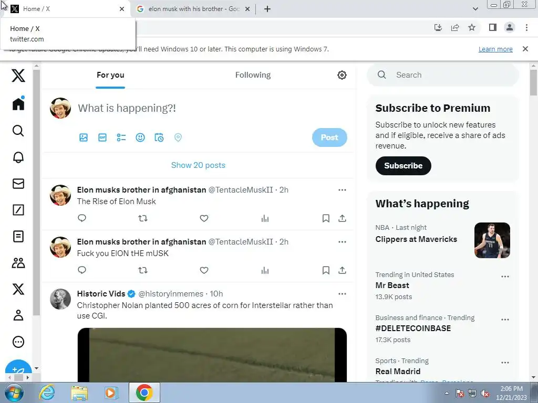Open Windows Start button
Screen dimensions: 538x403
tap(13, 393)
